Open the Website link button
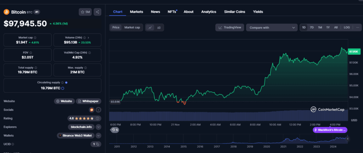This screenshot has width=363, height=153. point(65,101)
